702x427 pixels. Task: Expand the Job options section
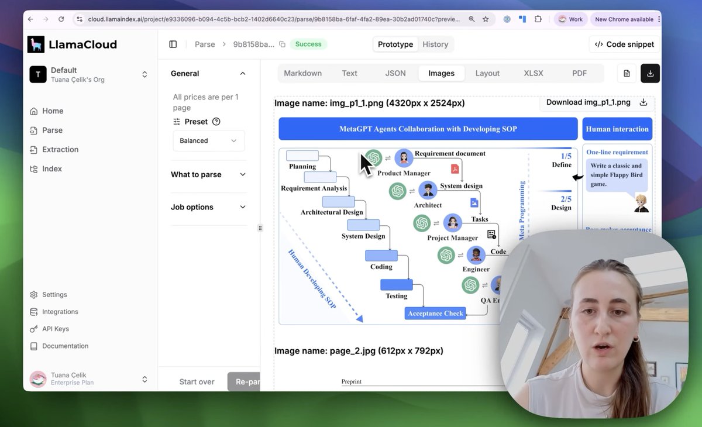click(x=208, y=207)
